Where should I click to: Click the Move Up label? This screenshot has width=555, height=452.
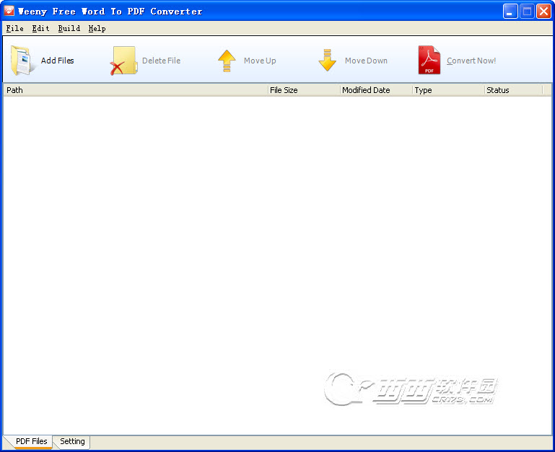(260, 61)
